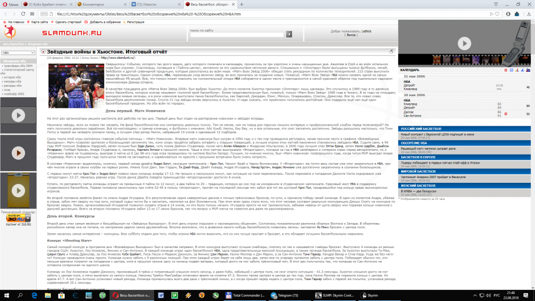The width and height of the screenshot is (535, 301).
Task: Click the Выход logout link
Action: (351, 35)
